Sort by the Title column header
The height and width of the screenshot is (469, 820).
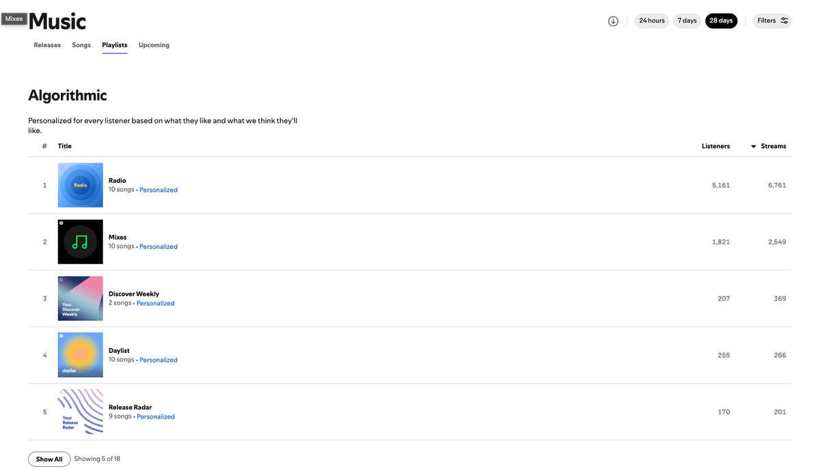65,146
